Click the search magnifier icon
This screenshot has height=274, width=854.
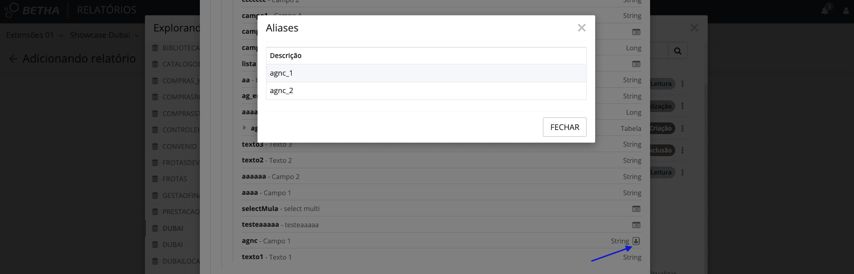[x=678, y=51]
